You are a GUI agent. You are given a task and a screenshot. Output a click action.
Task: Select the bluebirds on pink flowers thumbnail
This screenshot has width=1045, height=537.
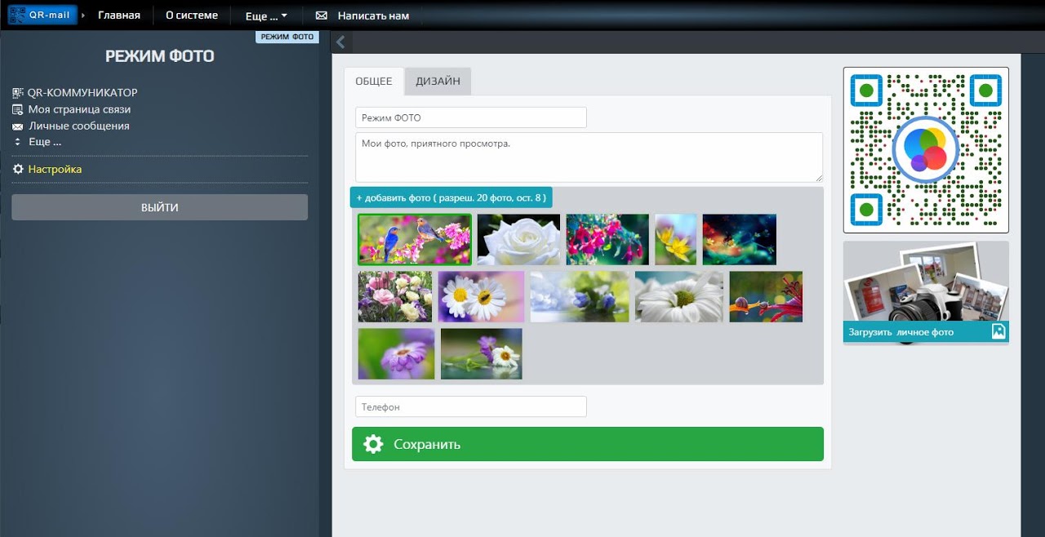[415, 240]
